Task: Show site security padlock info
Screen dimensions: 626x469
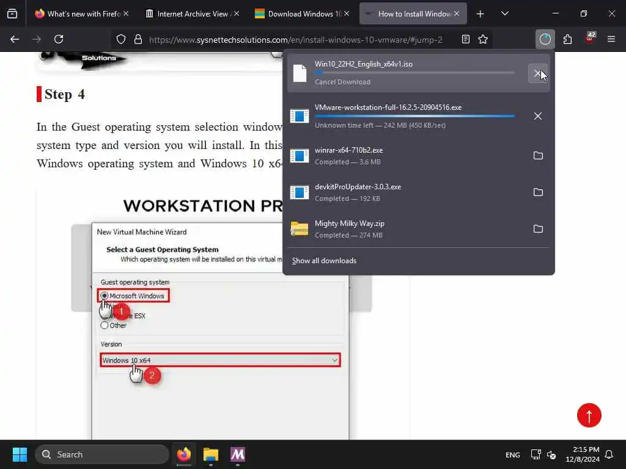Action: click(138, 39)
